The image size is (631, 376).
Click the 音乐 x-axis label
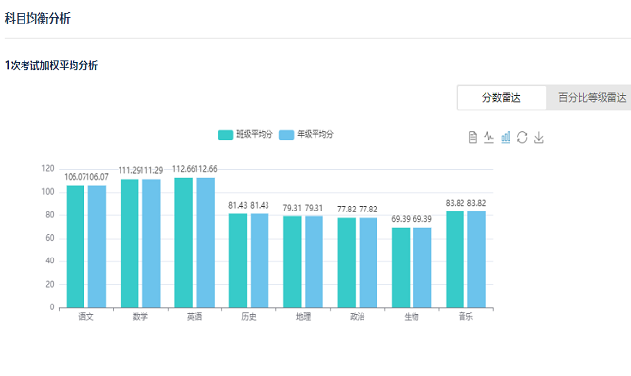click(x=466, y=317)
